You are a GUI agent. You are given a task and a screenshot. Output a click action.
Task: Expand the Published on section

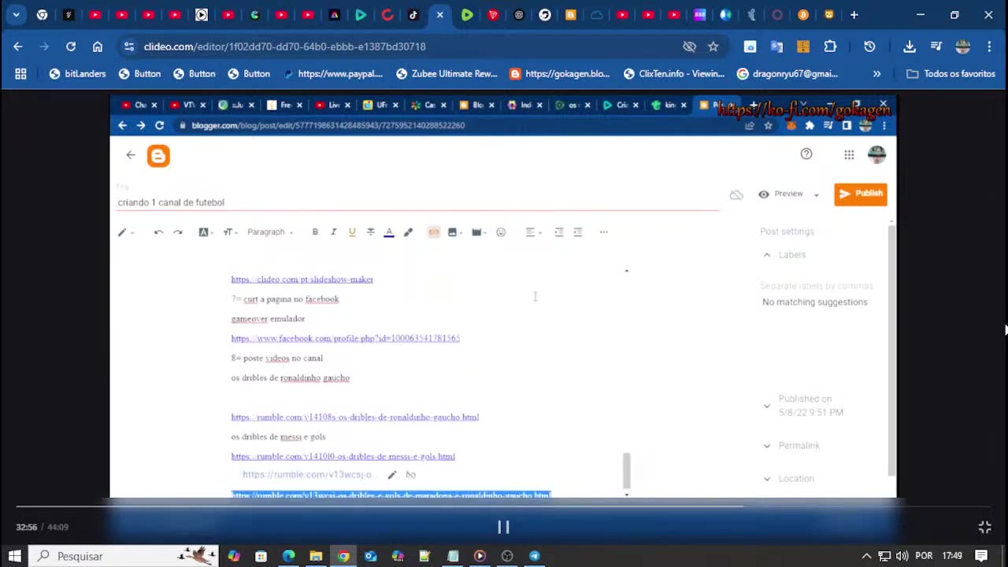pyautogui.click(x=767, y=406)
